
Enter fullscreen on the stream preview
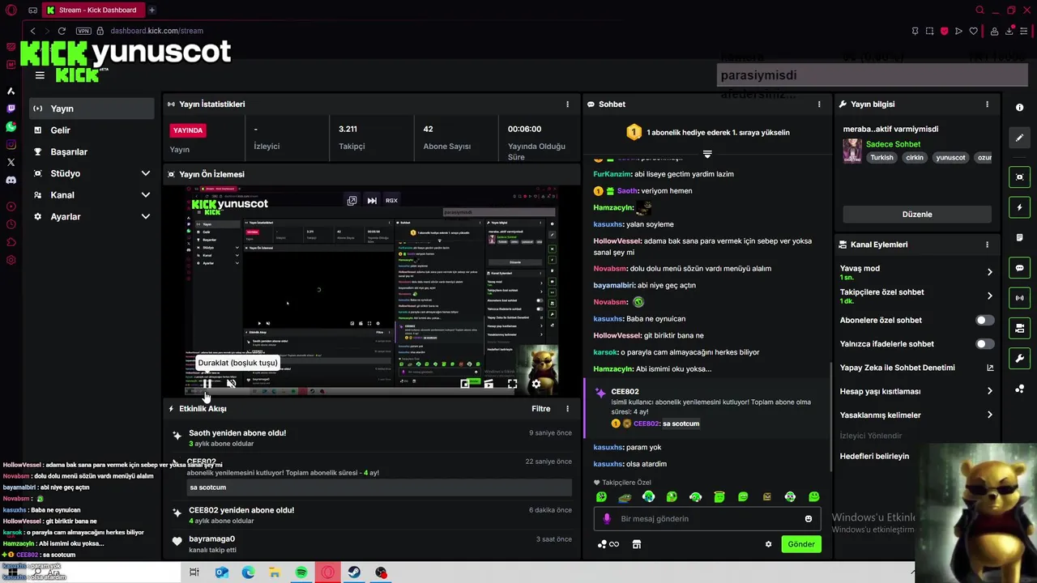[x=512, y=384]
